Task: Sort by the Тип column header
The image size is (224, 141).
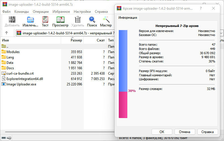Action: (x=110, y=40)
